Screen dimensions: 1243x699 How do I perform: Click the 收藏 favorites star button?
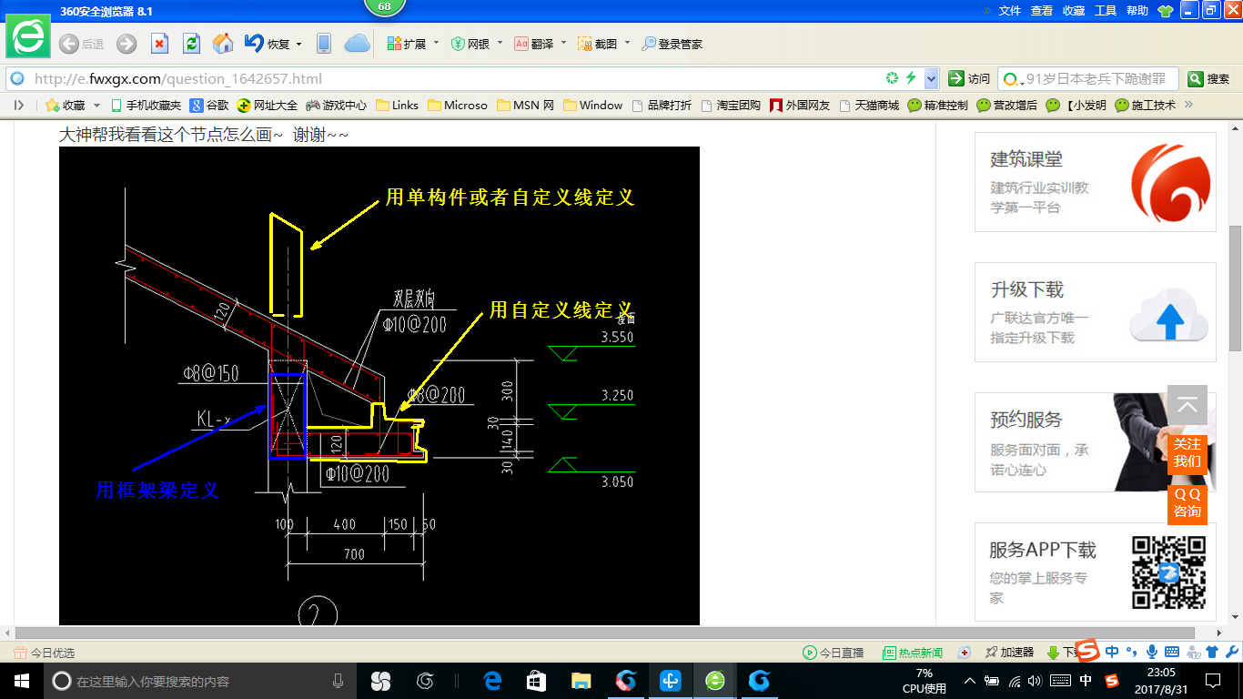(66, 105)
